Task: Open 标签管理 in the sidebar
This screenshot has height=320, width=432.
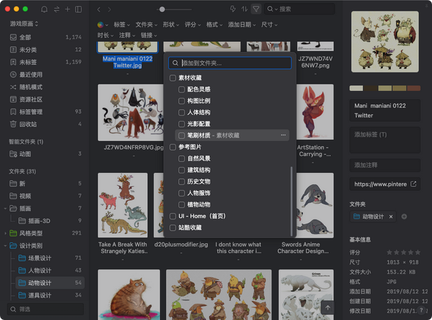Action: [45, 112]
